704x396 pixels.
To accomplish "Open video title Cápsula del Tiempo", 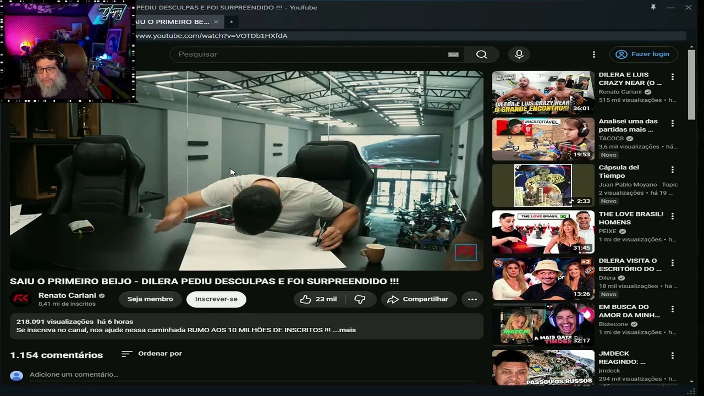I will (619, 172).
